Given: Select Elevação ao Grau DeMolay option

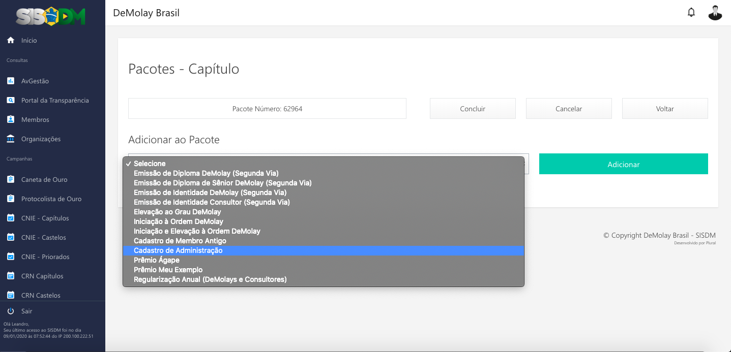Looking at the screenshot, I should click(x=177, y=212).
